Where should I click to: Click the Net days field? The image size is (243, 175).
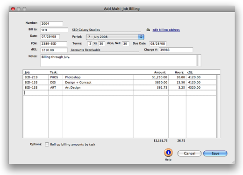point(126,44)
